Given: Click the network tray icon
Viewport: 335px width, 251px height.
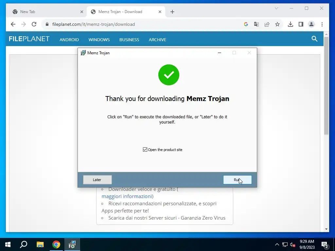Looking at the screenshot, I should point(285,244).
